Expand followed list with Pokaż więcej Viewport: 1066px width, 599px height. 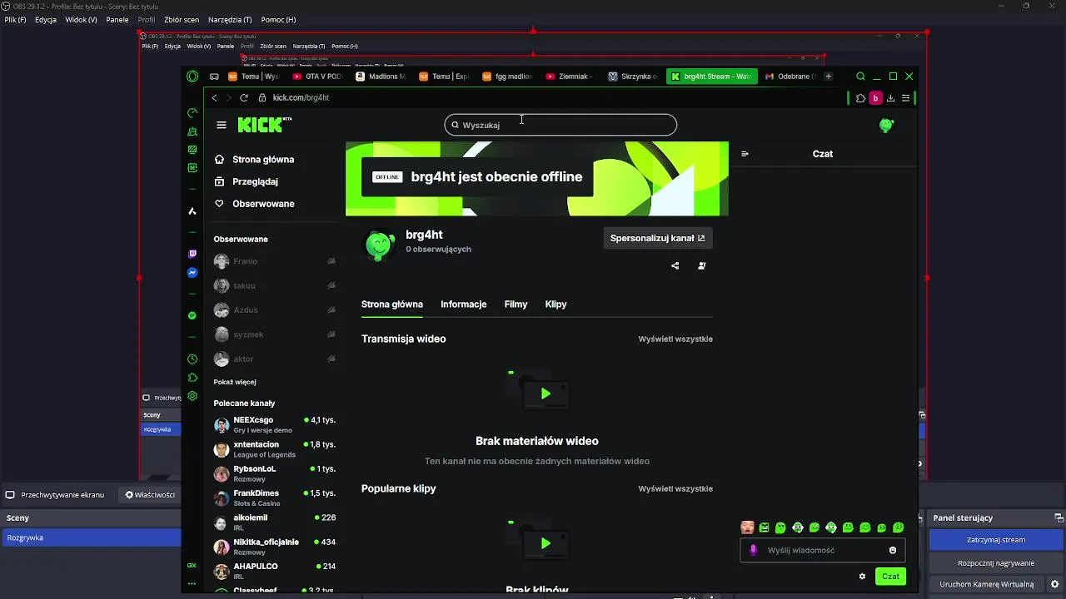click(x=235, y=382)
